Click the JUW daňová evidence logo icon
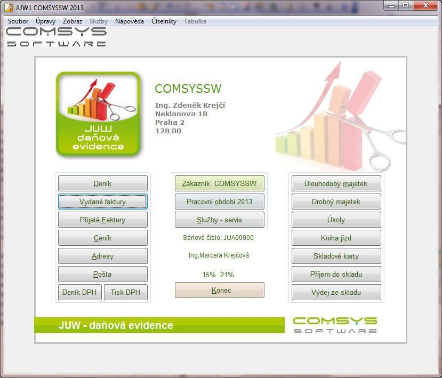Viewport: 442px width, 378px height. [x=98, y=114]
